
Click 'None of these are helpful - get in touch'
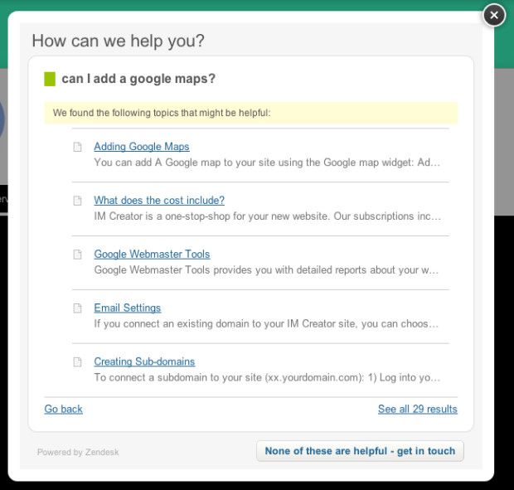[x=360, y=451]
